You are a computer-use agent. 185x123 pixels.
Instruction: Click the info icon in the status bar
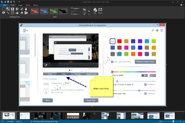(x=2, y=121)
